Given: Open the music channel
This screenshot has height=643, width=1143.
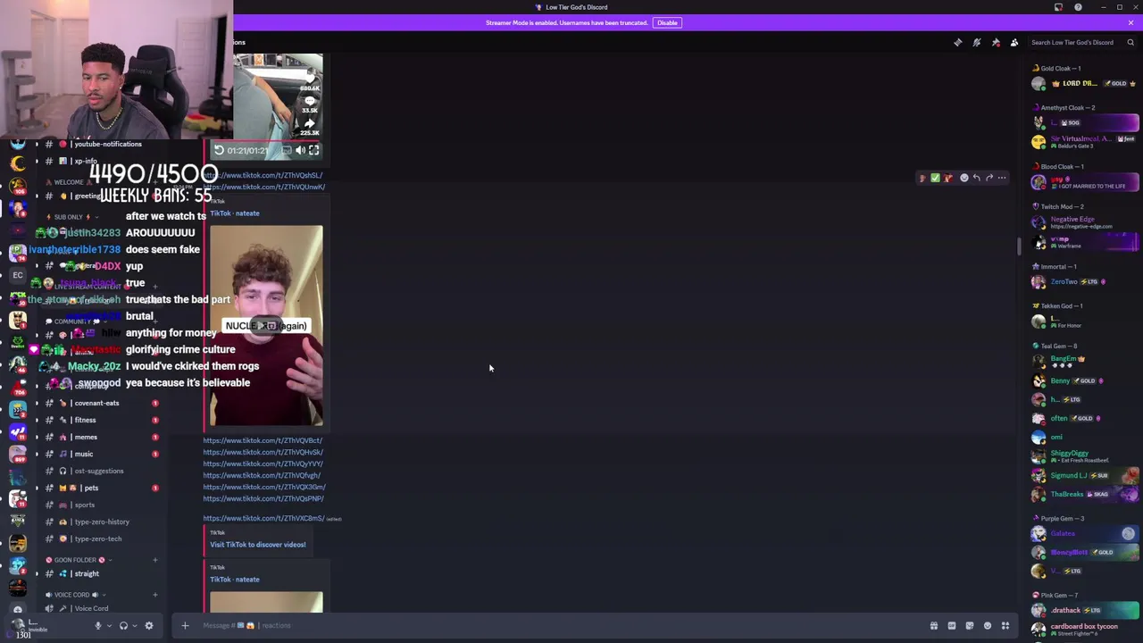Looking at the screenshot, I should click(102, 454).
